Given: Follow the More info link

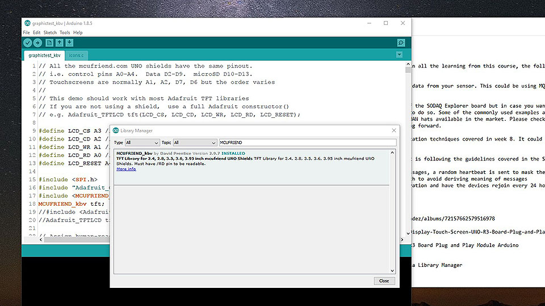Looking at the screenshot, I should pos(126,169).
